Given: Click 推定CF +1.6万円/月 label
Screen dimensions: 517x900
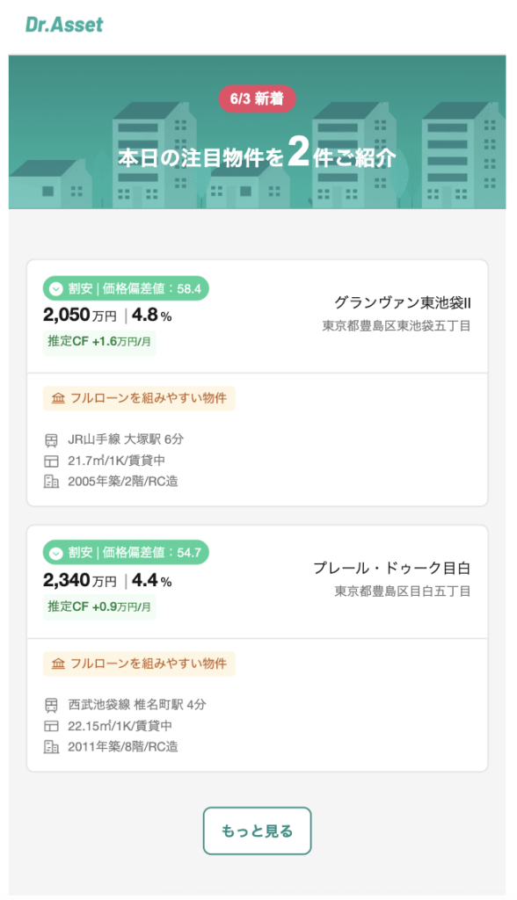Looking at the screenshot, I should click(x=99, y=342).
